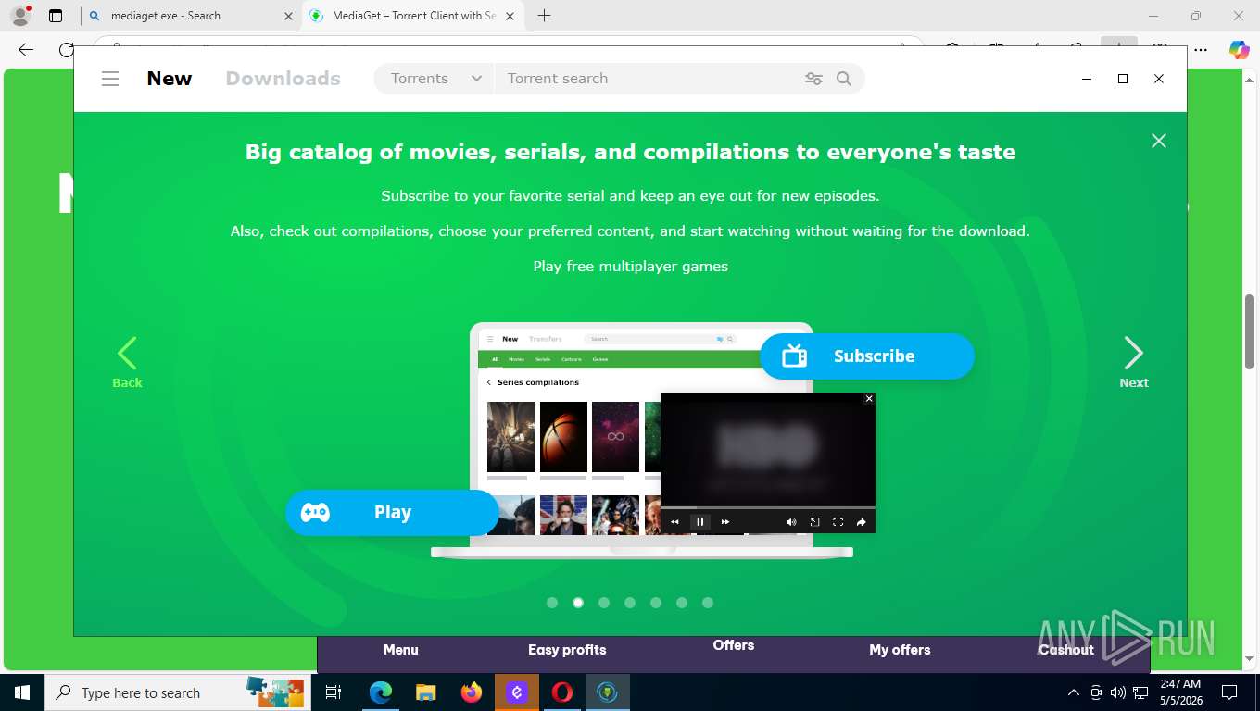The height and width of the screenshot is (711, 1260).
Task: Open a new browser tab
Action: (544, 16)
